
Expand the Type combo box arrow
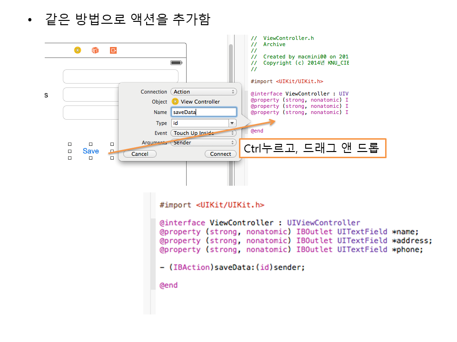click(x=232, y=123)
